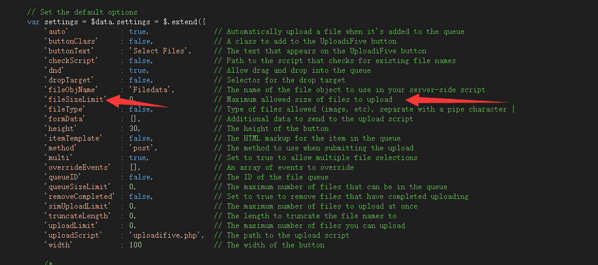The image size is (598, 265).
Task: Click the 'post' method string value
Action: 143,148
